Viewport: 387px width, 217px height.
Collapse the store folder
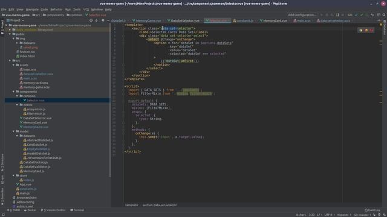pos(14,175)
